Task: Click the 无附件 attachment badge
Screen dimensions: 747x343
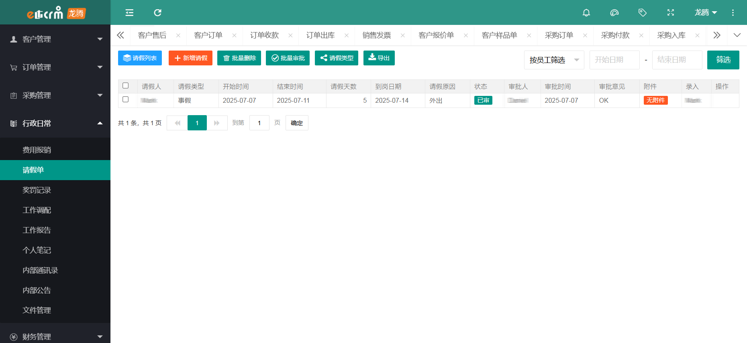Action: pos(655,100)
